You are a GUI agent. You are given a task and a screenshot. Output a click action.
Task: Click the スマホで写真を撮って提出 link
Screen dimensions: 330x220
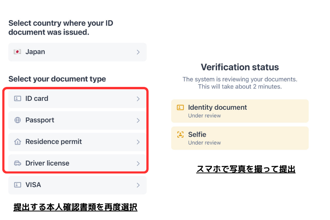[246, 169]
